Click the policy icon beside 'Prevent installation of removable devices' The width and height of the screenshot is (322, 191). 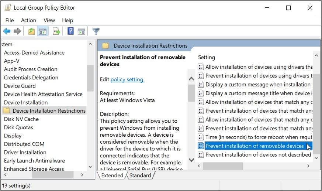pos(200,146)
